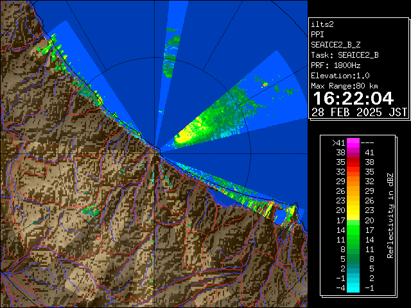The image size is (411, 308).
Task: Click the radar site name ilts2
Action: 322,24
